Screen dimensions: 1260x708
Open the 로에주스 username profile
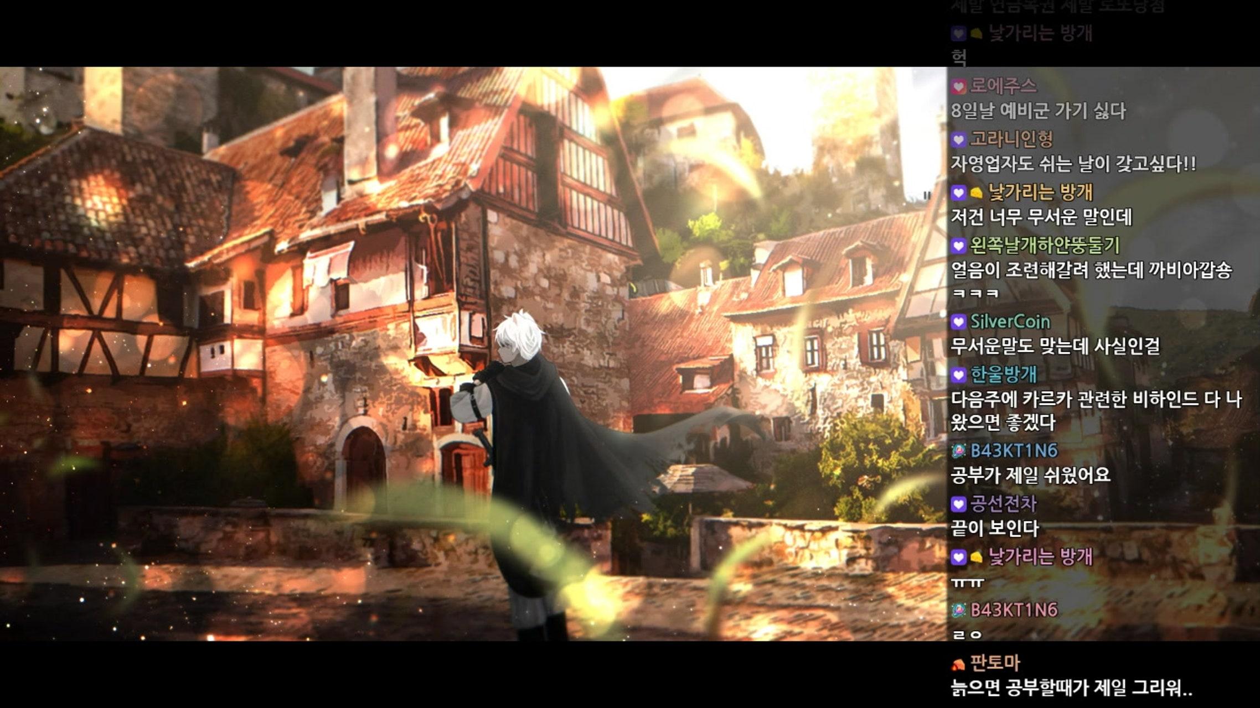click(x=1003, y=86)
